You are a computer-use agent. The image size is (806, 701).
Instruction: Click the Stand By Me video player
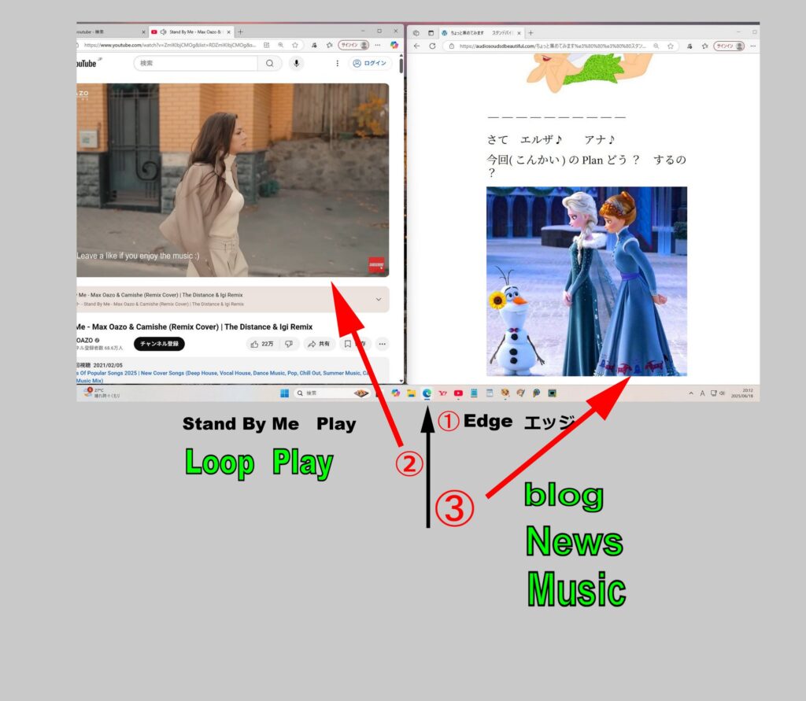232,180
